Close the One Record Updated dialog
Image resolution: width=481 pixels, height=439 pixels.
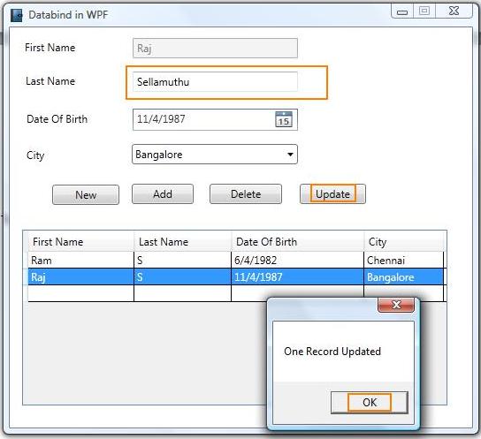point(396,305)
